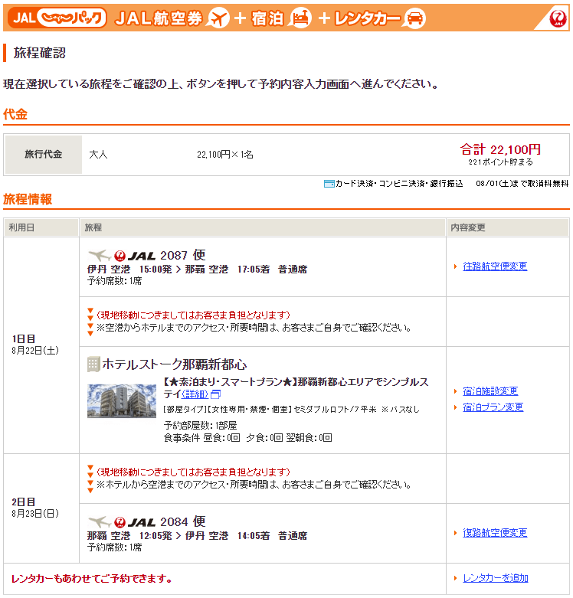
Task: Click the airplane icon beside JAL 2084
Action: [99, 521]
